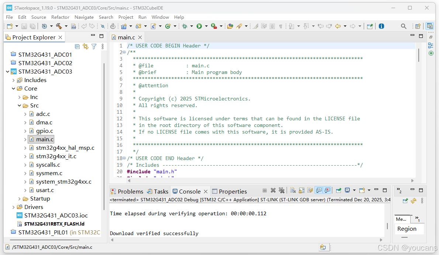Screen dimensions: 439x255
Task: Close the Project Explorer view
Action: point(60,38)
